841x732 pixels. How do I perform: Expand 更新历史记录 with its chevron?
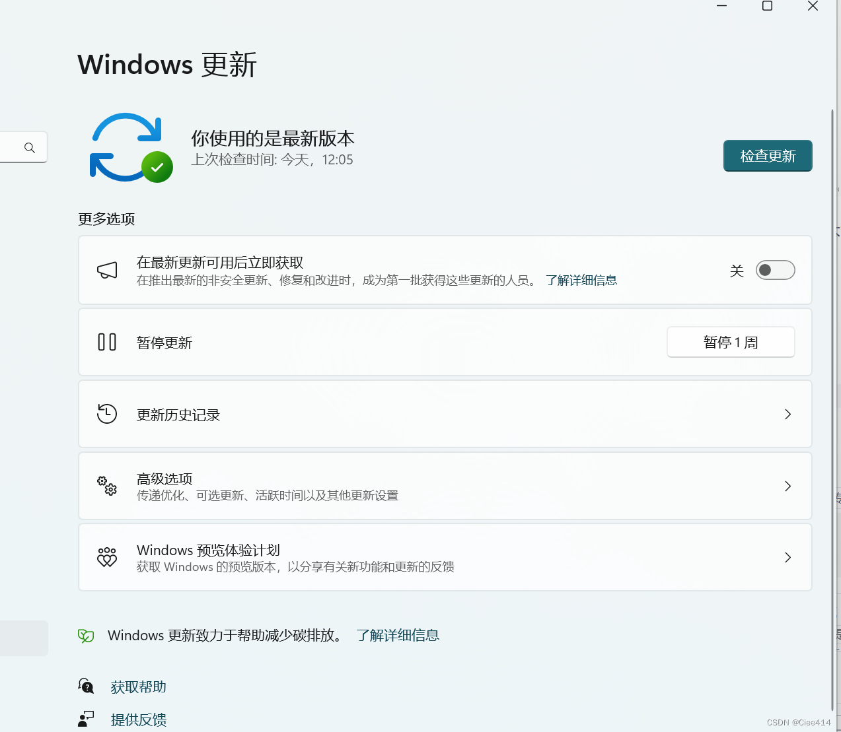tap(787, 414)
